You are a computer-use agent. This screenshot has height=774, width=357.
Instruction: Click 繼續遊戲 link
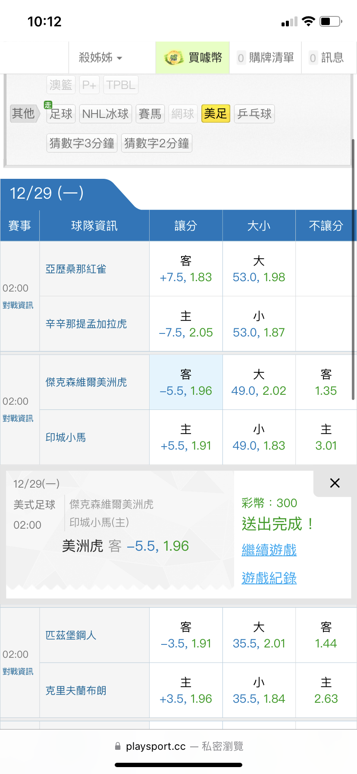point(269,550)
